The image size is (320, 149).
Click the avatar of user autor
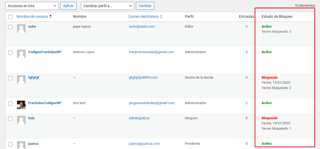click(x=21, y=28)
